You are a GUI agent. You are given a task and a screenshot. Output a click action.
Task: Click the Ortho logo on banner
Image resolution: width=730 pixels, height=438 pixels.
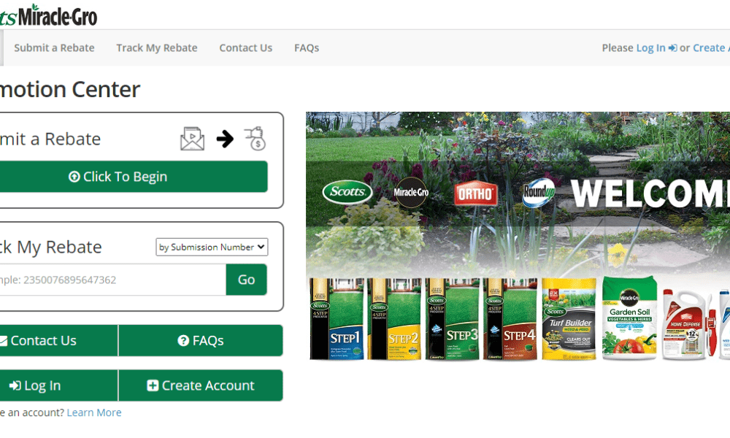coord(475,193)
